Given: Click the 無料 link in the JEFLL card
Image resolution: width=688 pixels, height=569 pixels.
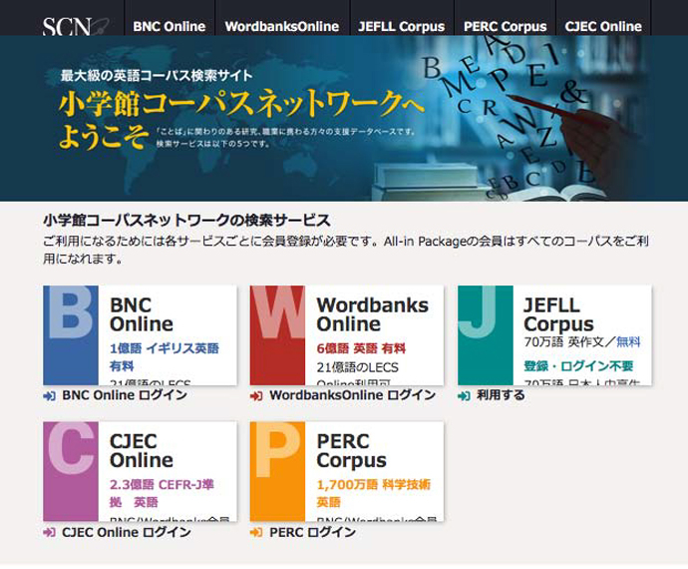Looking at the screenshot, I should [628, 341].
